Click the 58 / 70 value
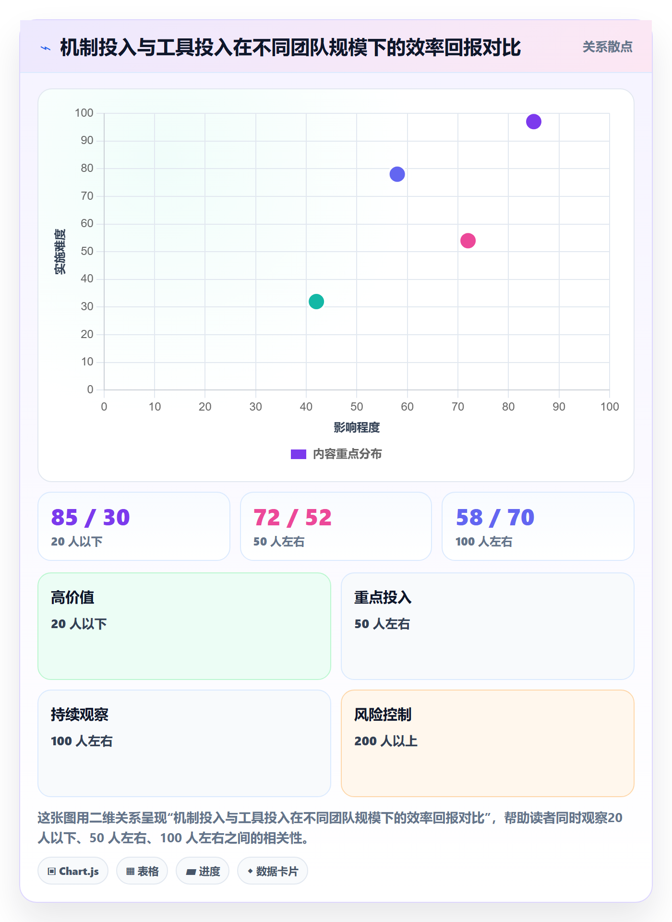This screenshot has height=922, width=672. (x=495, y=518)
